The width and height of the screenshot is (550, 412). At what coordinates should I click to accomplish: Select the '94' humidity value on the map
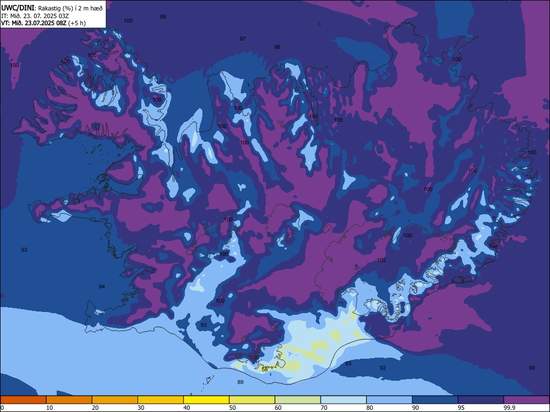click(102, 286)
